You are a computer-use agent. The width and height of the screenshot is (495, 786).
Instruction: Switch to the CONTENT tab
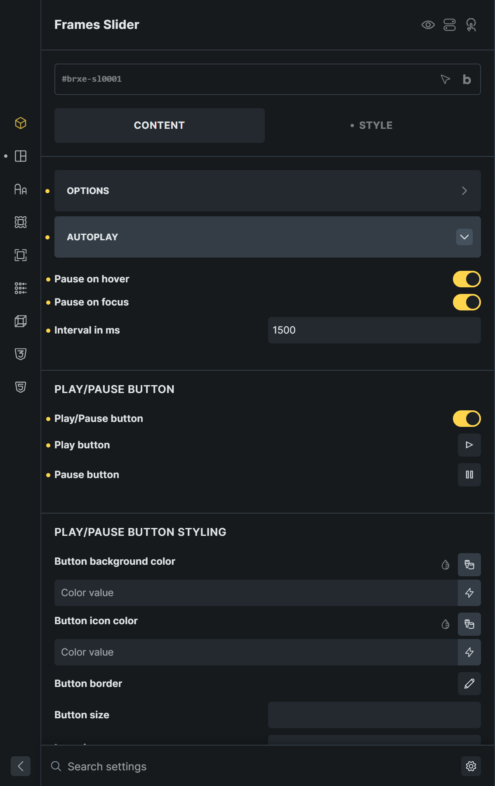click(x=160, y=125)
